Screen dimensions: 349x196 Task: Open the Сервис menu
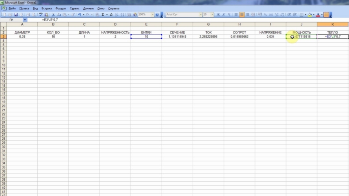(x=74, y=8)
